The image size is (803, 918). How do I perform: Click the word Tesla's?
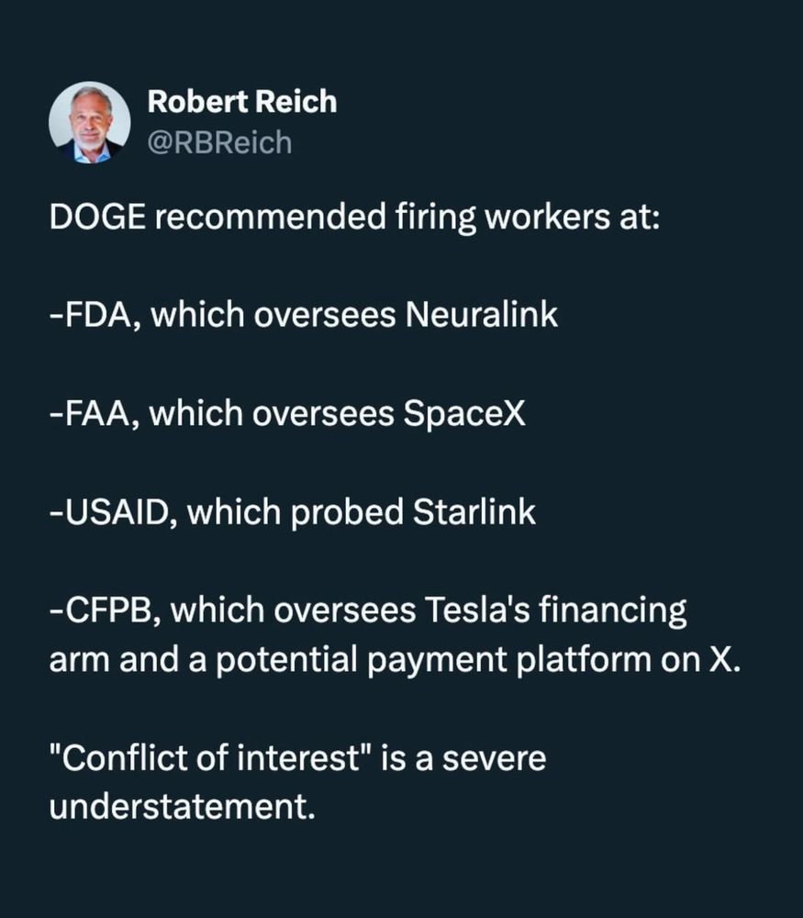(x=477, y=610)
